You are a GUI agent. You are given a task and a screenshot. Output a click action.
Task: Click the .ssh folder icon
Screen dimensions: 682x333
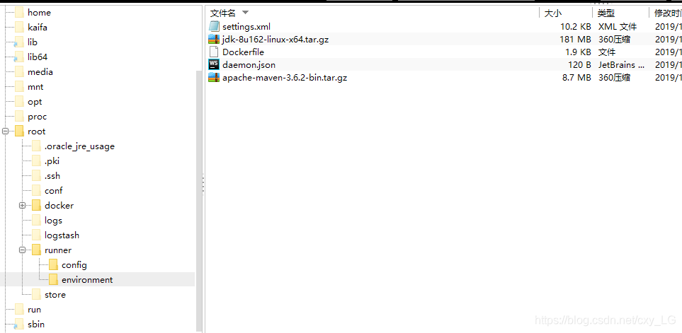click(x=36, y=176)
